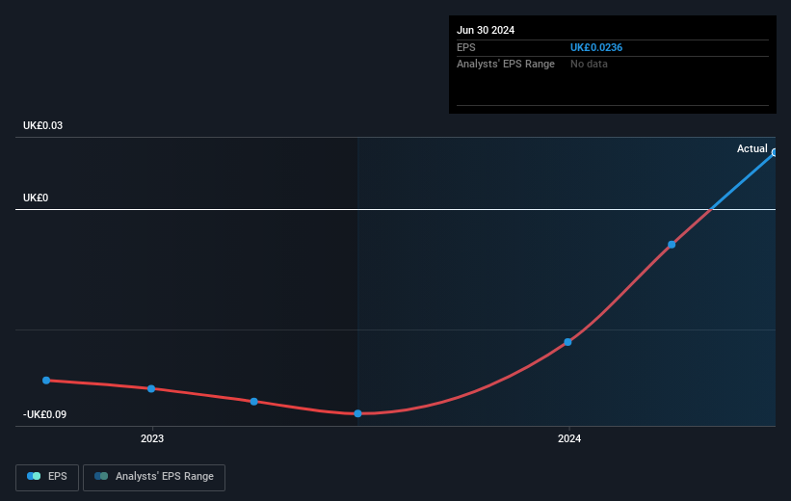Screen dimensions: 791x501
Task: Click the Actual label near chart end
Action: click(x=751, y=148)
